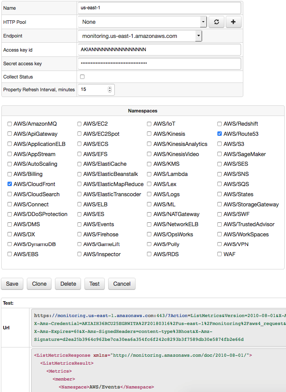The width and height of the screenshot is (286, 392).
Task: Uncheck the AWS/CloudFront namespace
Action: click(10, 184)
